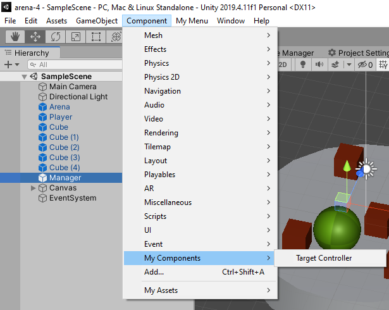Viewport: 389px width, 310px height.
Task: Switch to Project Settings tab
Action: (358, 53)
